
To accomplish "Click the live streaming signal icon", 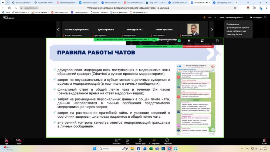I will coord(215,17).
